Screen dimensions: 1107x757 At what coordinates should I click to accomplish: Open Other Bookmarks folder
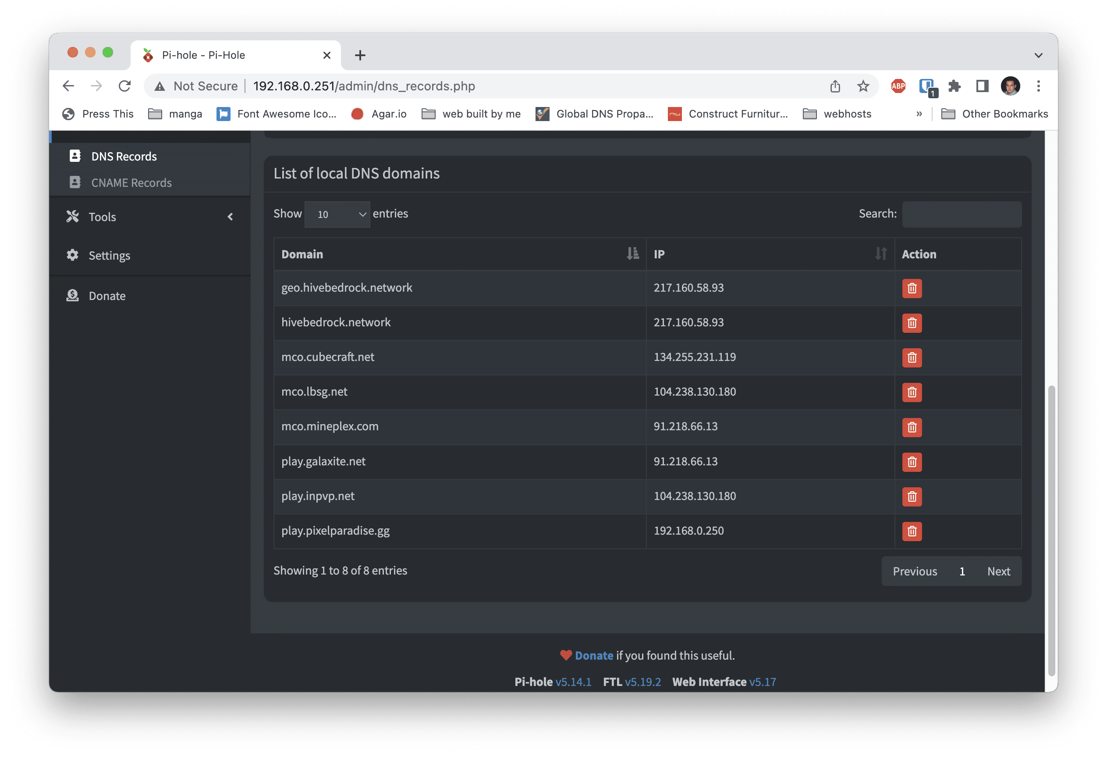pyautogui.click(x=995, y=114)
